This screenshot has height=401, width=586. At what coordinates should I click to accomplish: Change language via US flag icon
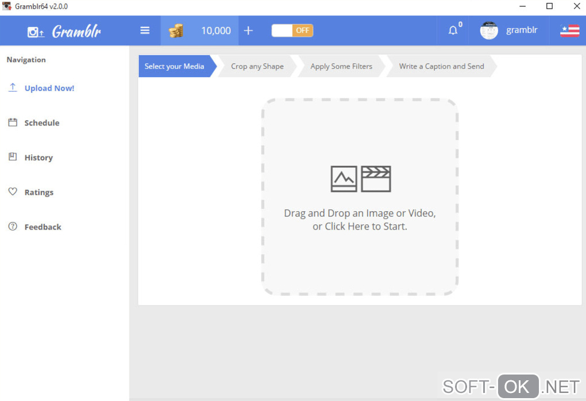click(x=569, y=30)
